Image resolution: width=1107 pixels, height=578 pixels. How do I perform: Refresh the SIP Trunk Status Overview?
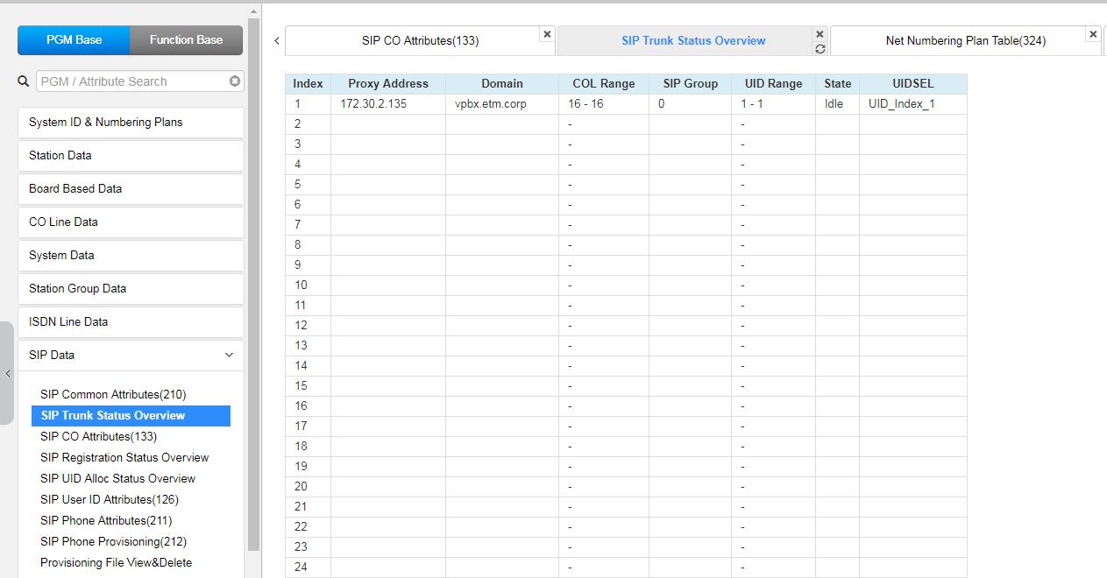pyautogui.click(x=820, y=49)
